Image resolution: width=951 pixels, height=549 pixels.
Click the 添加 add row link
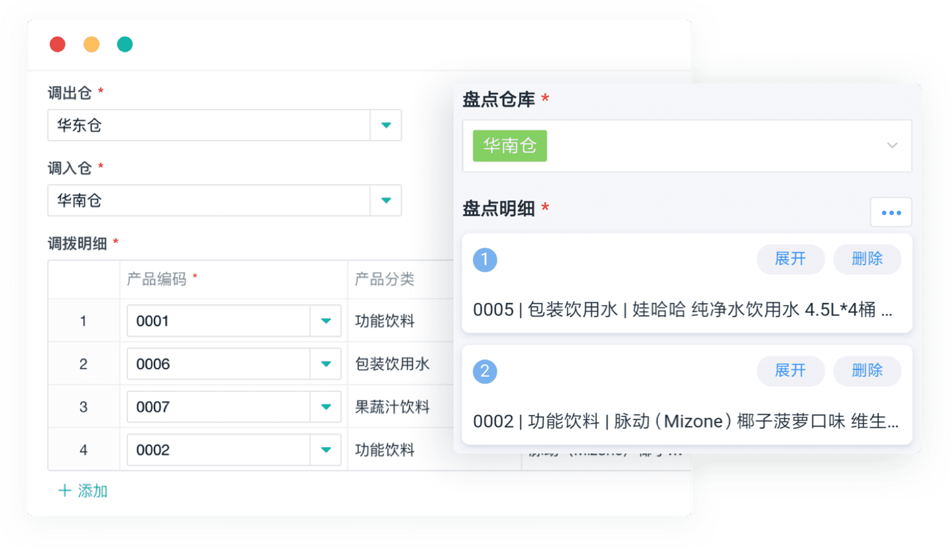pyautogui.click(x=84, y=491)
